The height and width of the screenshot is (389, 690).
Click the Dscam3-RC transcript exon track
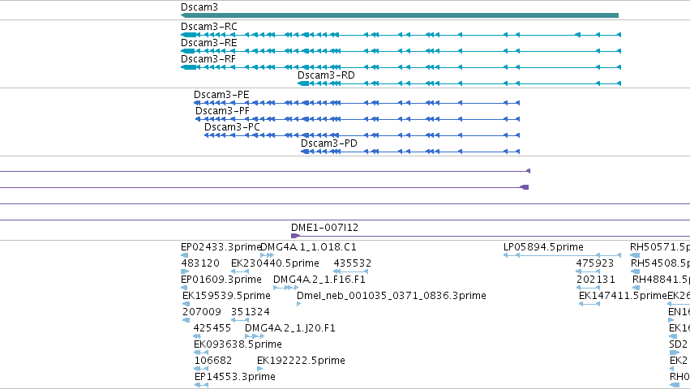coord(401,35)
